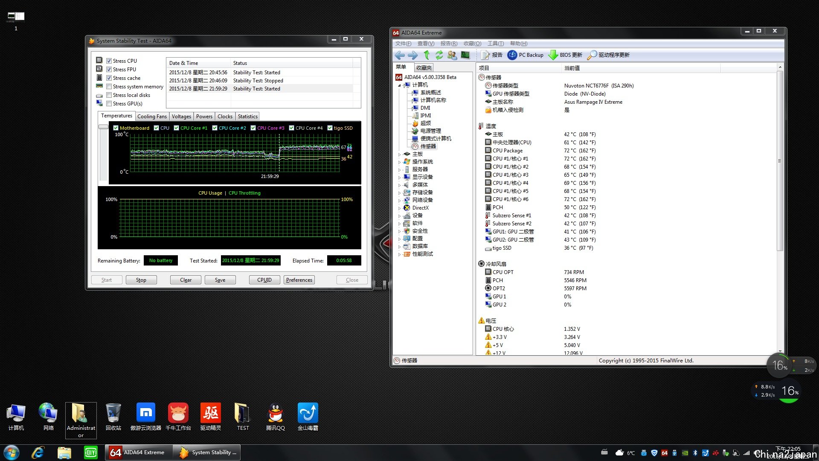Image resolution: width=819 pixels, height=461 pixels.
Task: Switch to the Cooling Fans tab
Action: [152, 117]
